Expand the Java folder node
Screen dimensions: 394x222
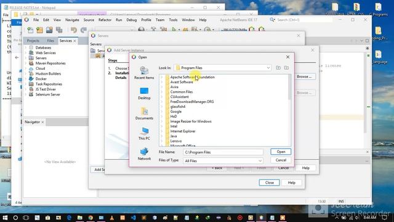[x=162, y=136]
